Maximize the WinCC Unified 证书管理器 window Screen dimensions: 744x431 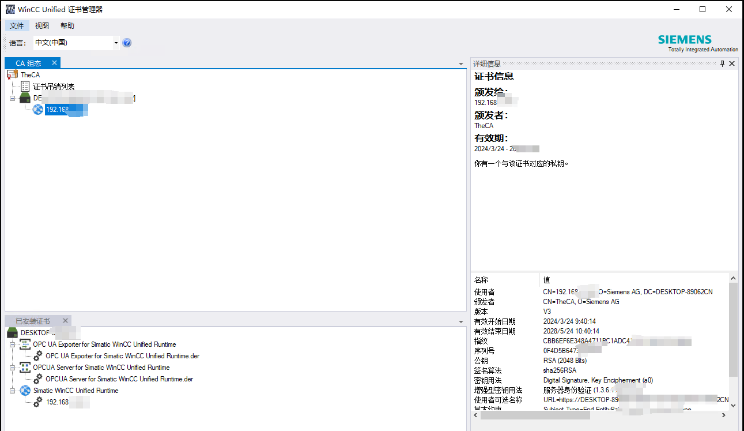[703, 9]
